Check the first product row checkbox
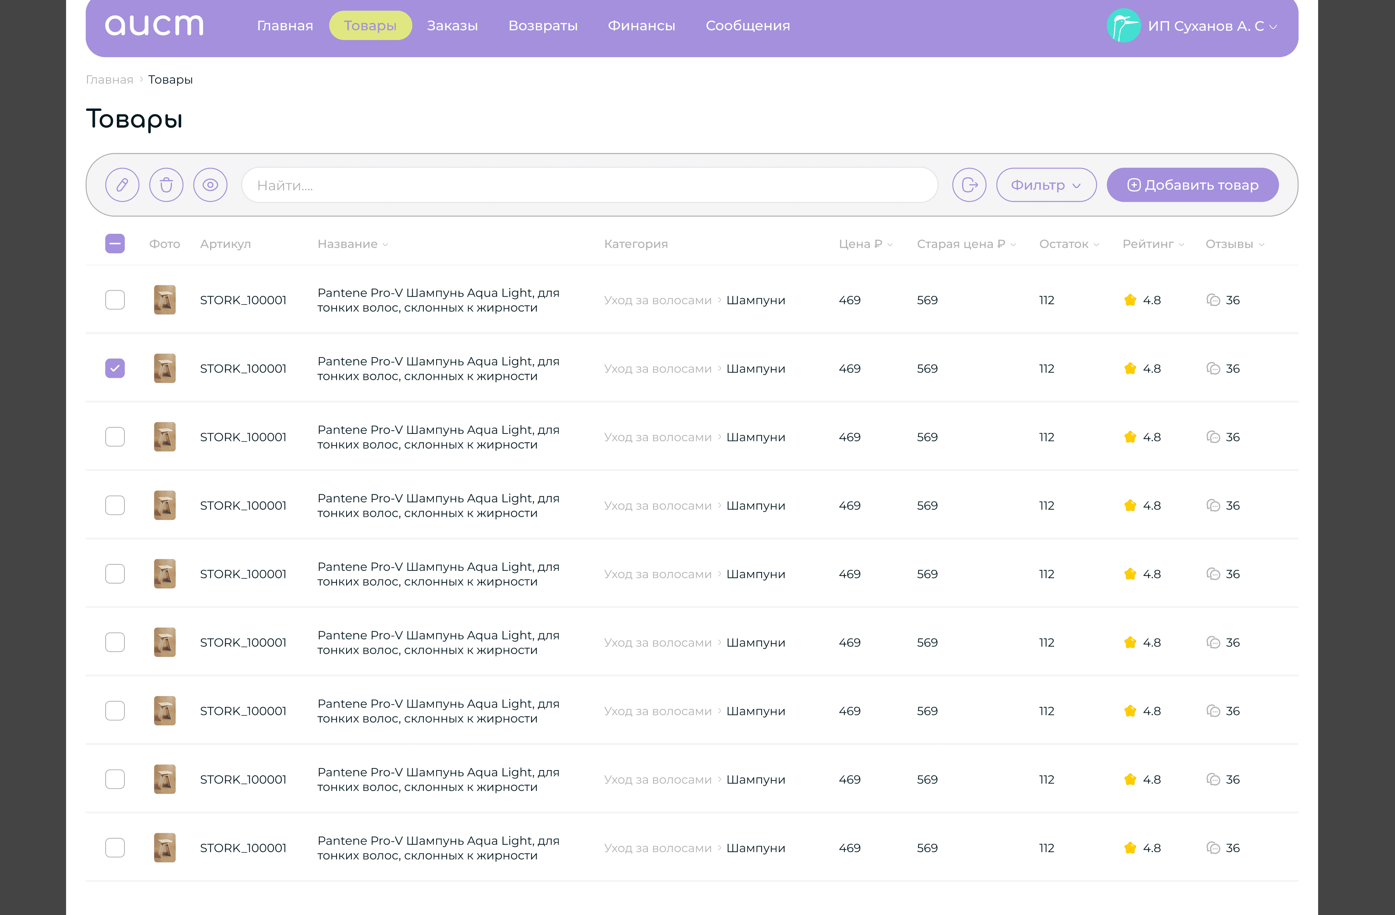The height and width of the screenshot is (915, 1395). [x=115, y=300]
